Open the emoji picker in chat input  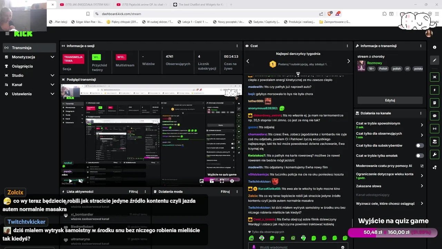coord(343,247)
